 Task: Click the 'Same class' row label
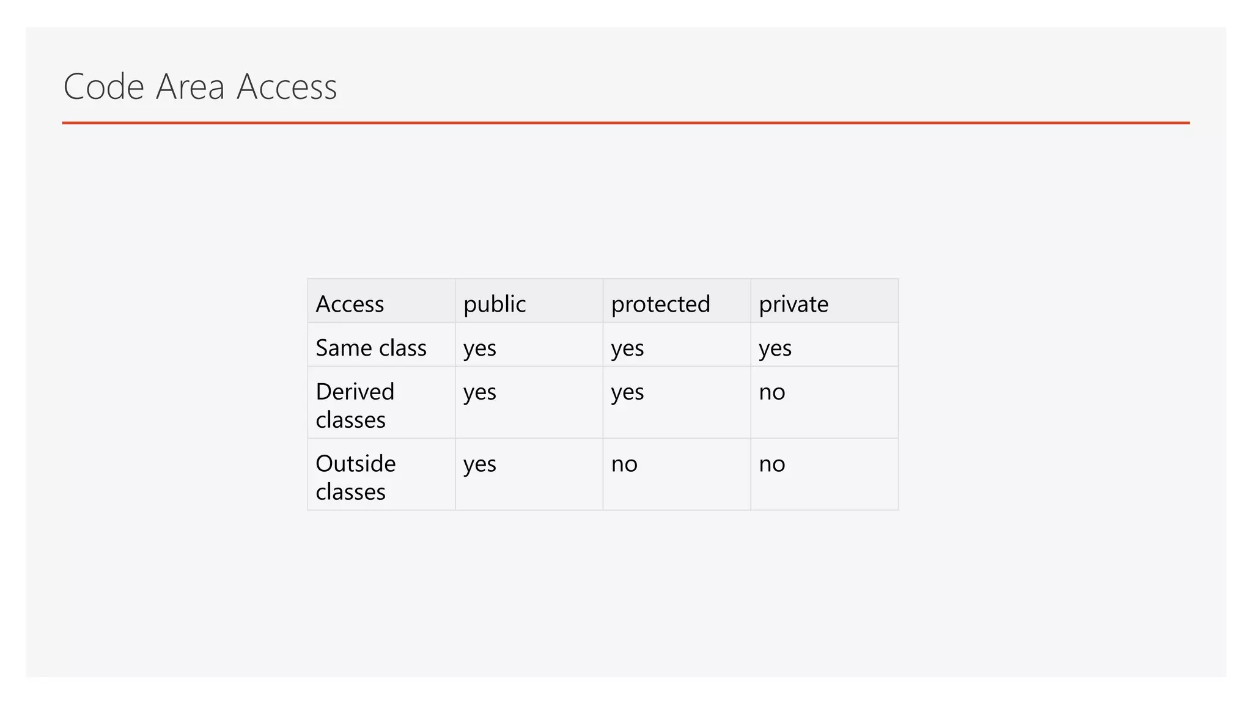pyautogui.click(x=371, y=348)
